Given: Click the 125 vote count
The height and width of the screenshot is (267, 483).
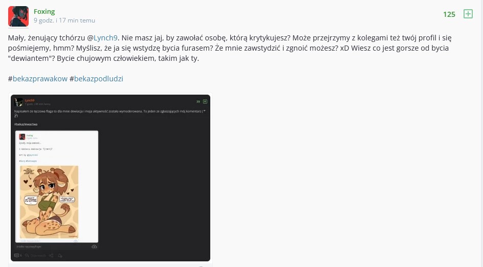Looking at the screenshot, I should [x=449, y=14].
